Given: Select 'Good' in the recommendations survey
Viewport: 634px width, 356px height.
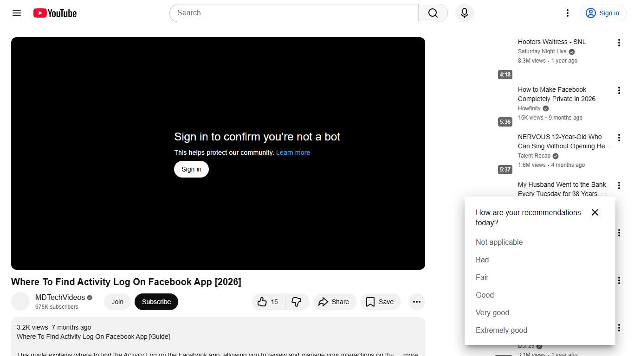Looking at the screenshot, I should click(485, 295).
